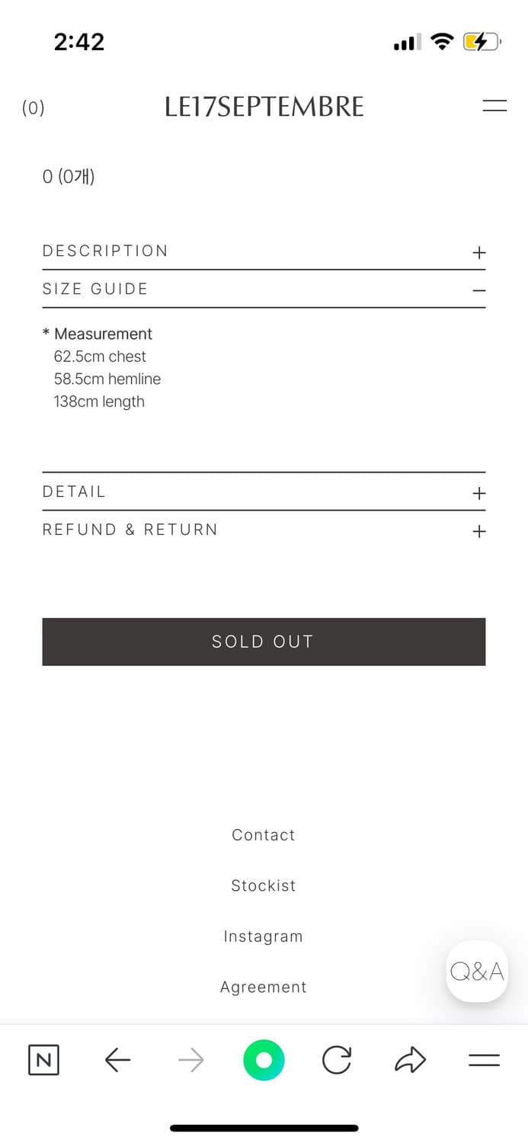Go back with the left arrow

(x=117, y=1060)
